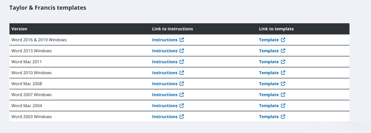Click the Link to instructions column header

[172, 29]
